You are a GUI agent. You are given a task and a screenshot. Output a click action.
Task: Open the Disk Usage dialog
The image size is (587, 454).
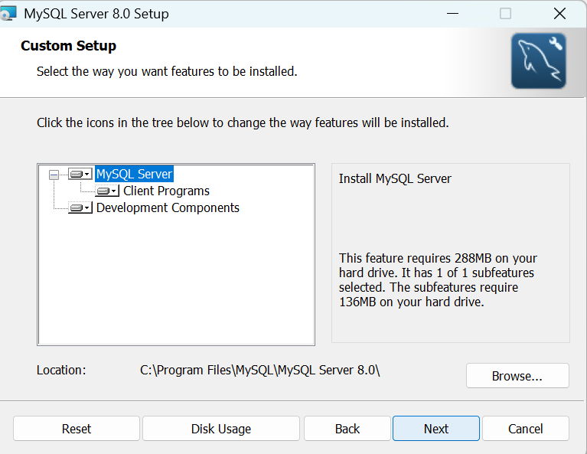tap(221, 429)
